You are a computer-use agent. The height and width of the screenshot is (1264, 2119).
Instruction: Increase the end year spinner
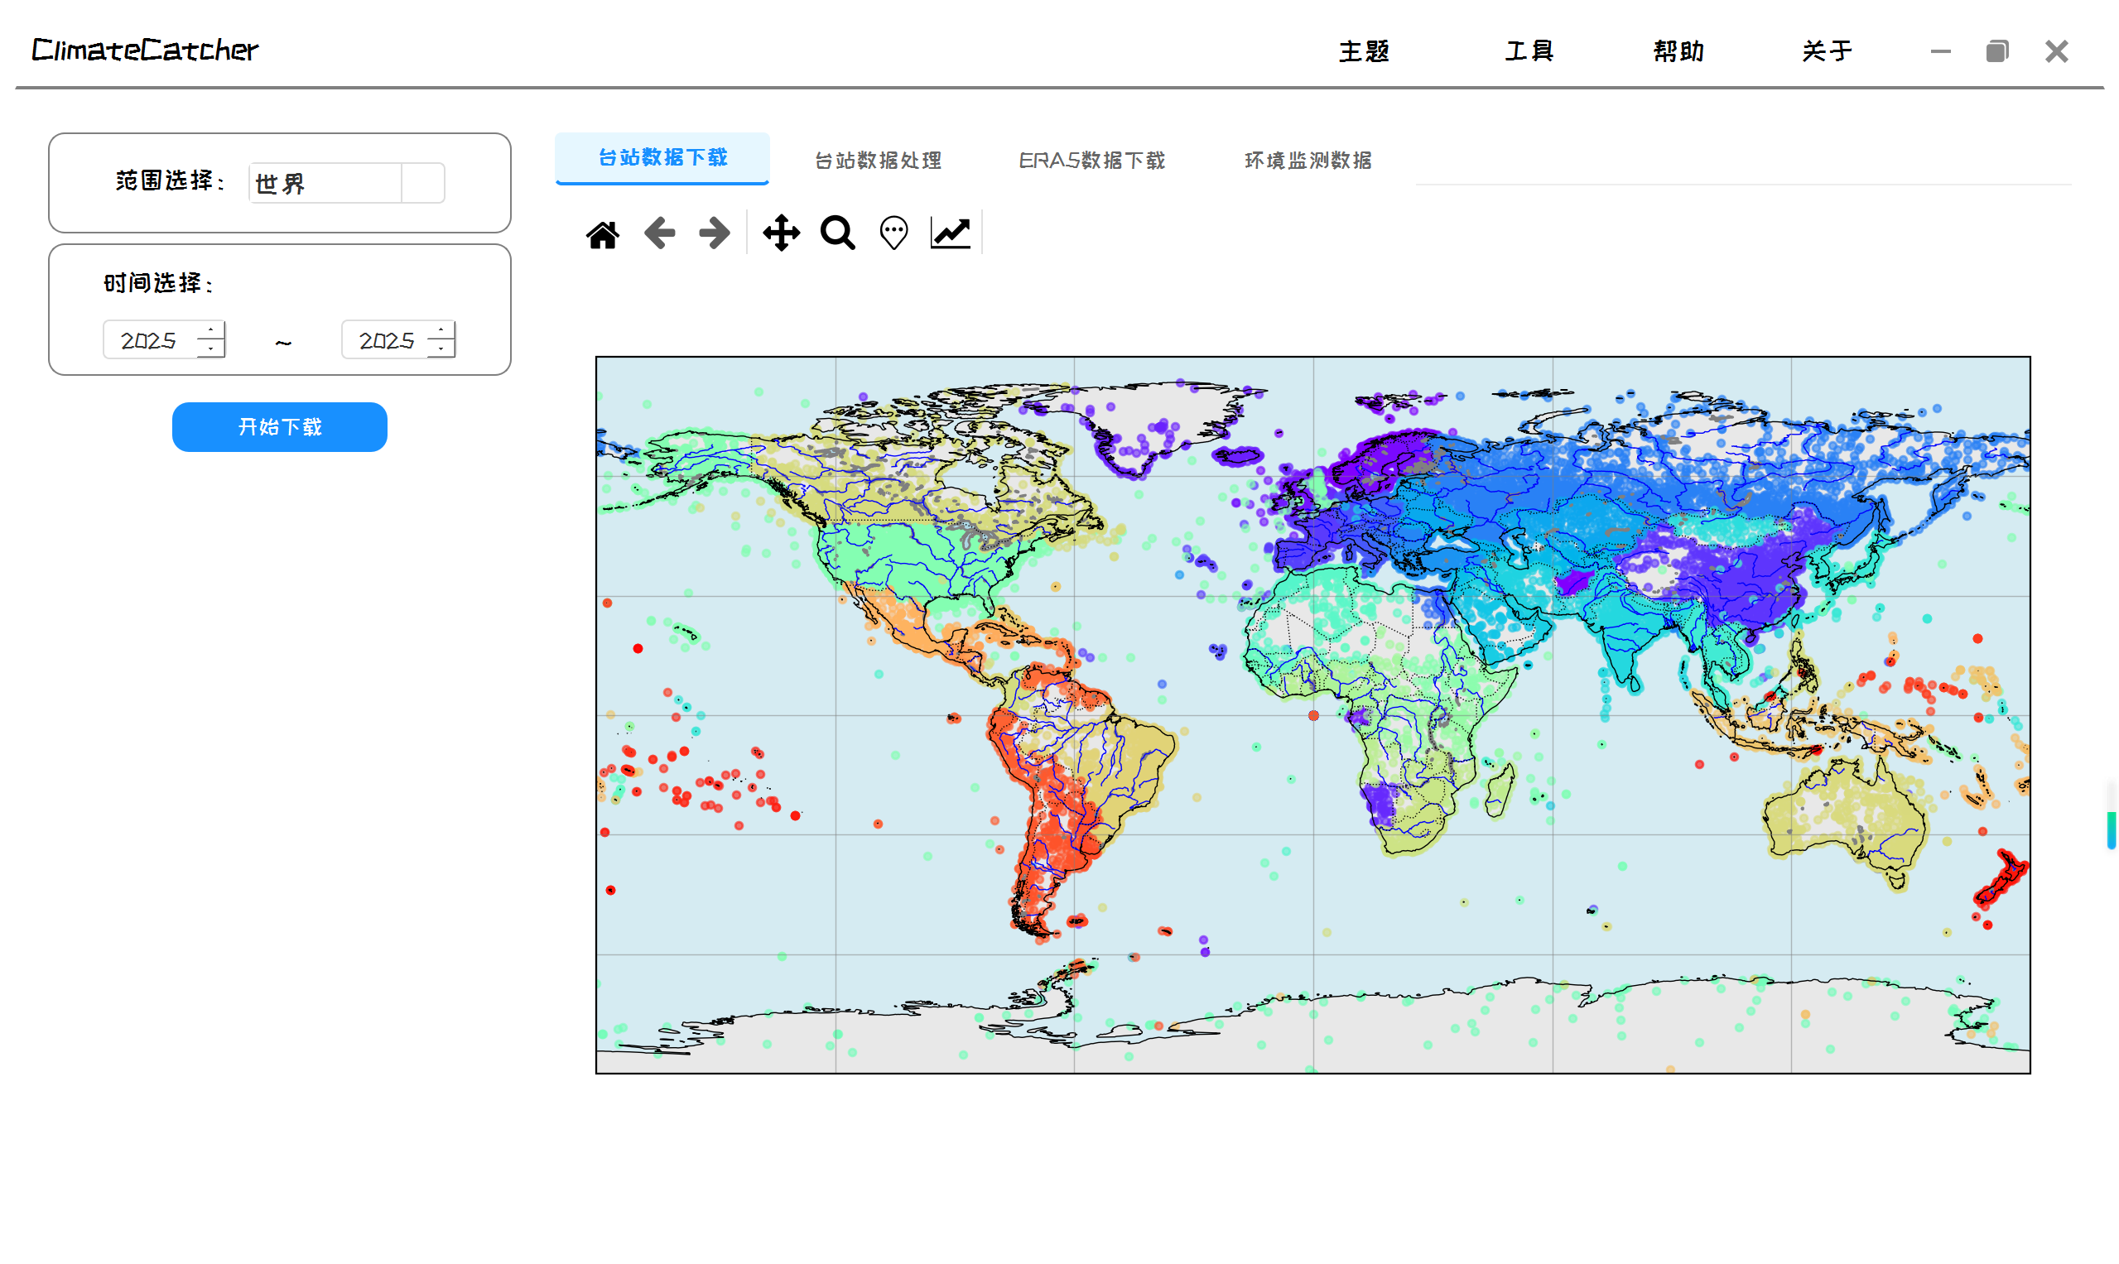point(441,330)
